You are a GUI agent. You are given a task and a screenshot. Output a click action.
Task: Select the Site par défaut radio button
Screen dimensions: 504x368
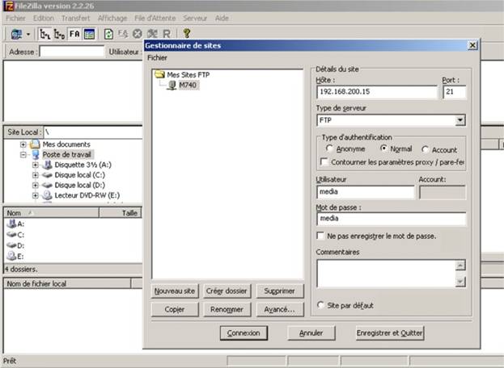(320, 305)
